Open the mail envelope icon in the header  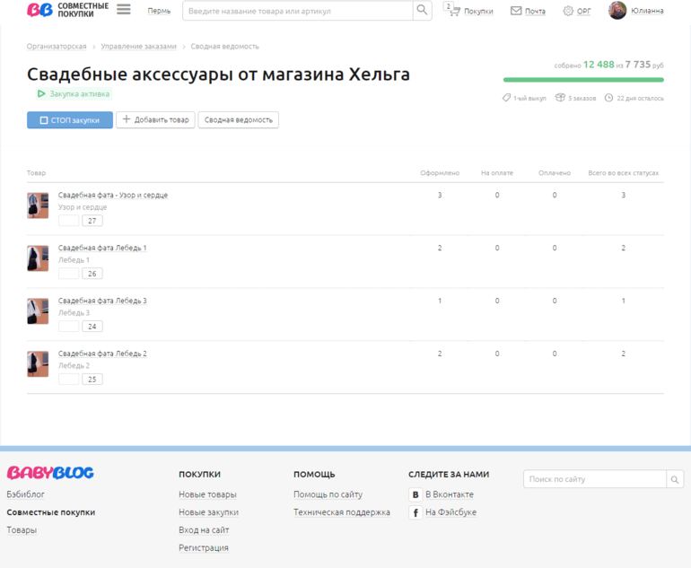coord(516,11)
